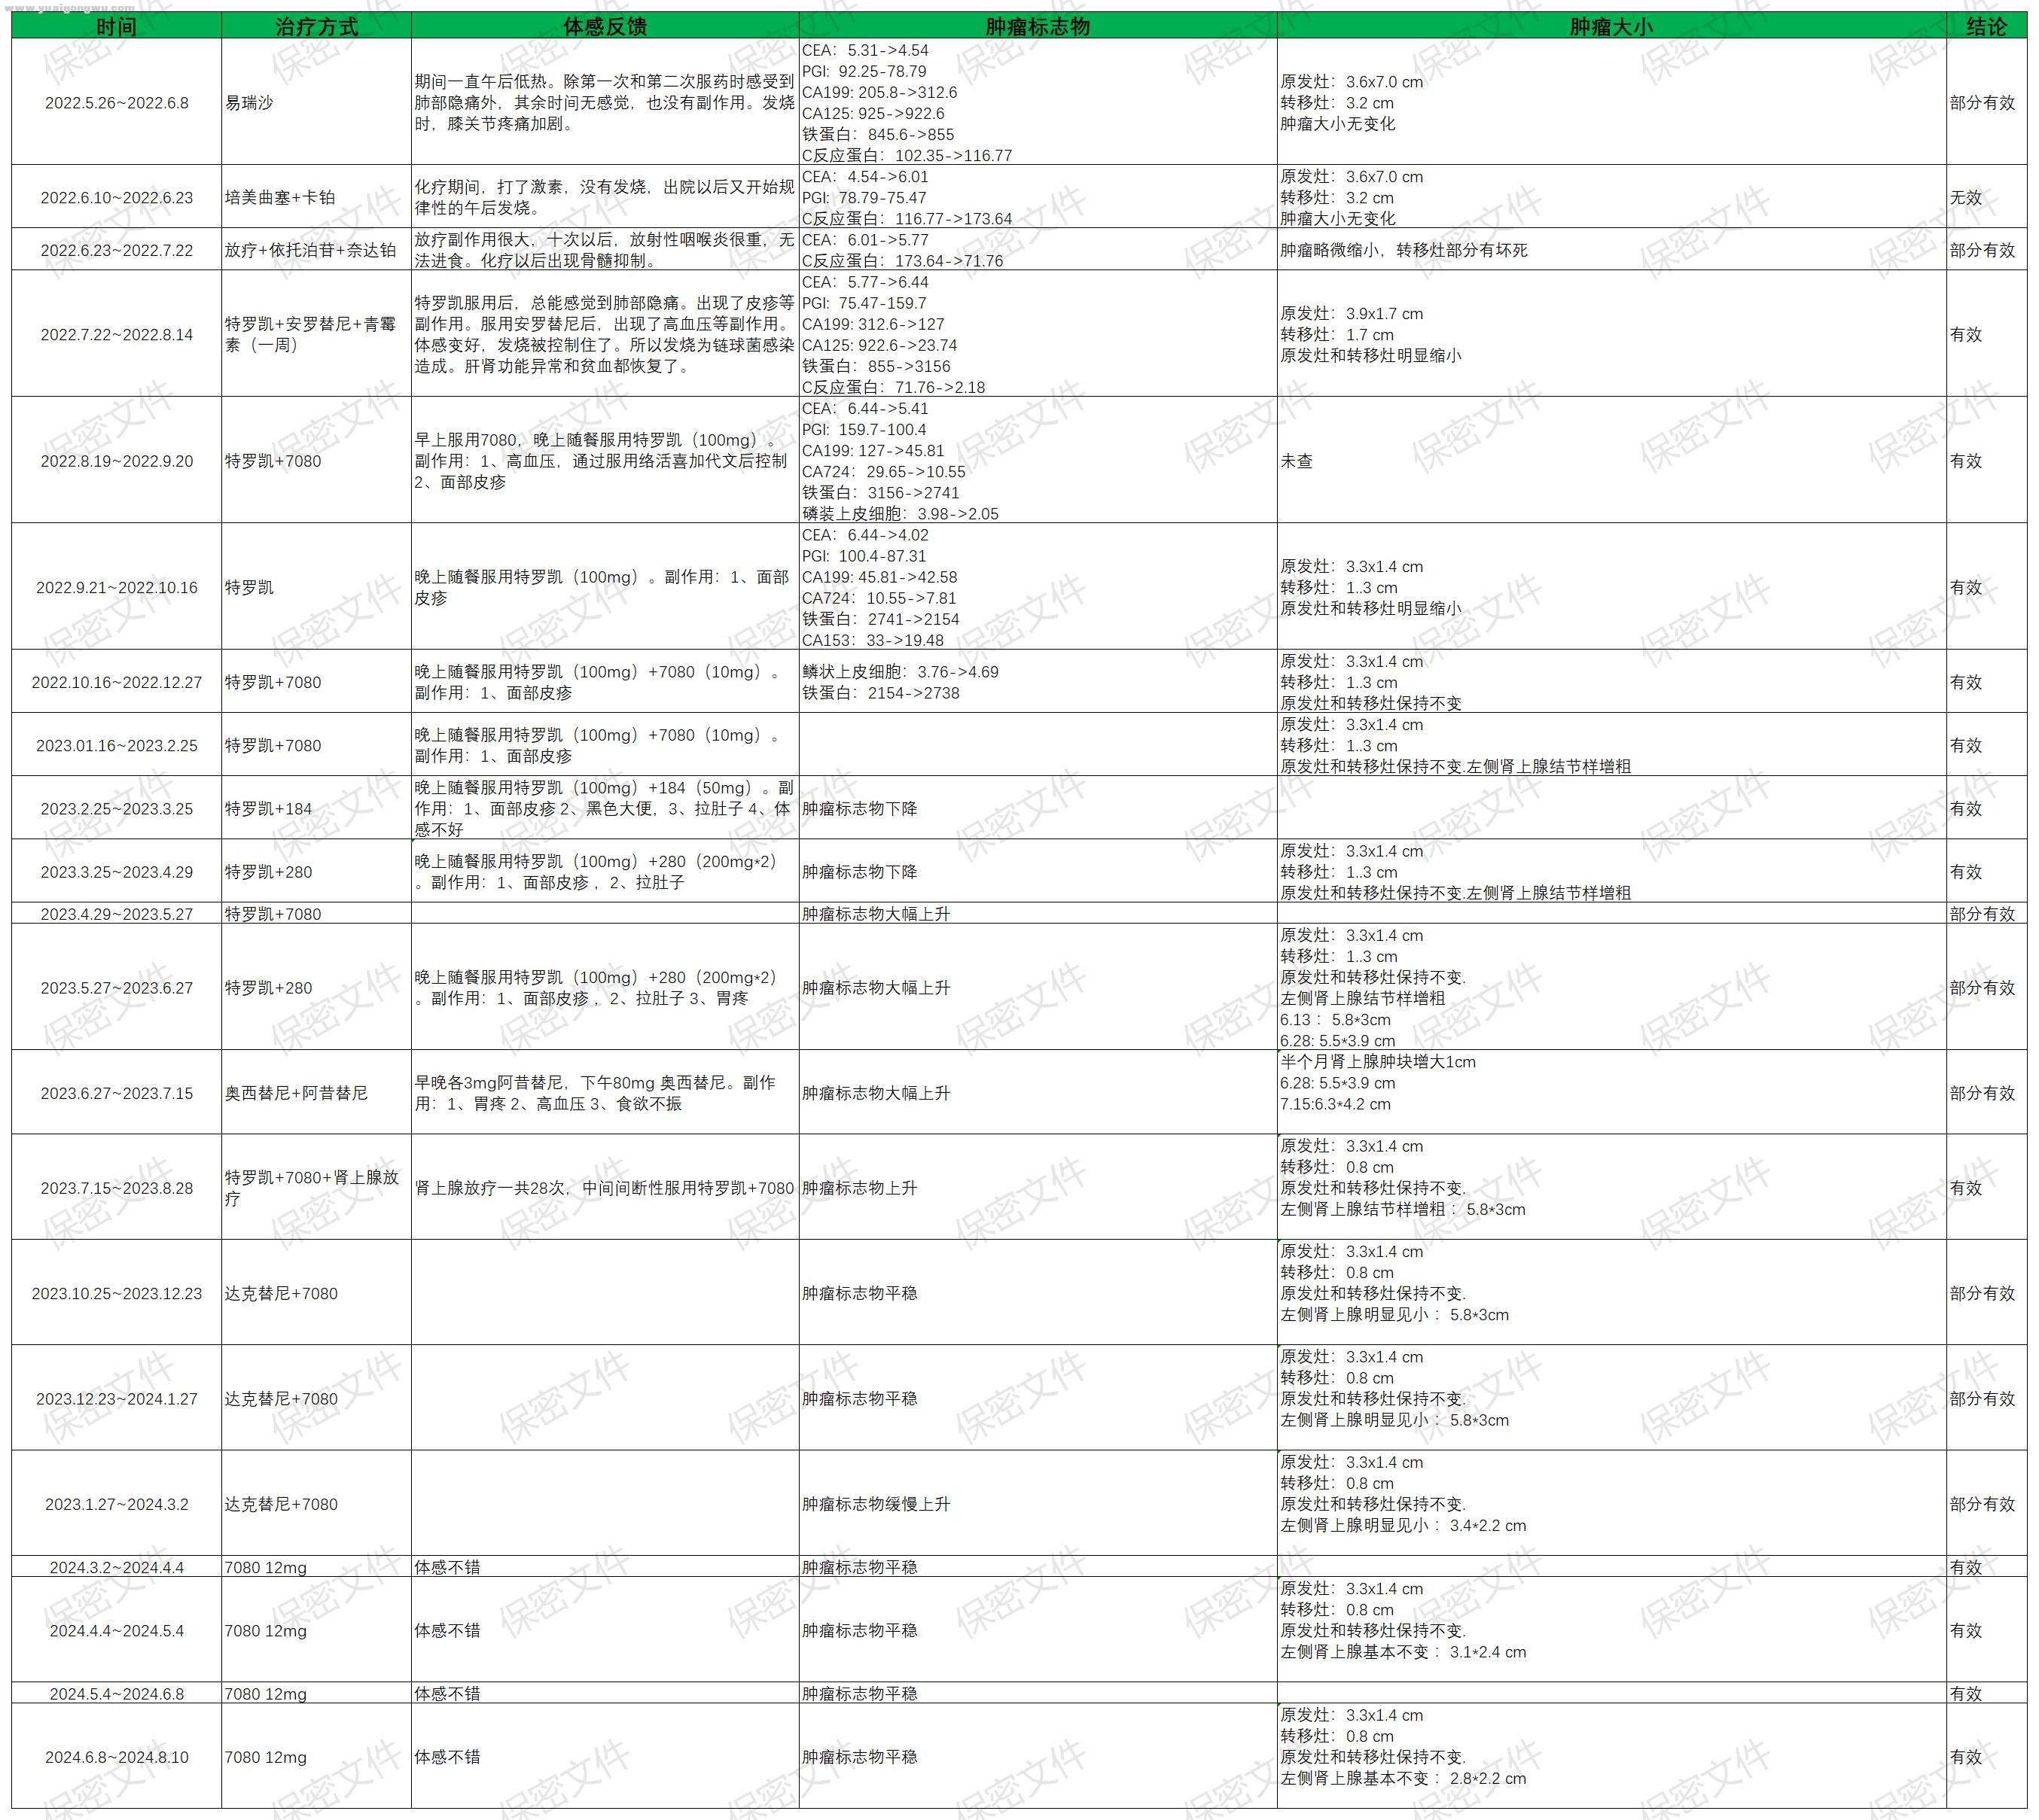Viewport: 2039px width, 1820px height.
Task: Click the 易瑞沙 treatment cell
Action: pos(316,103)
